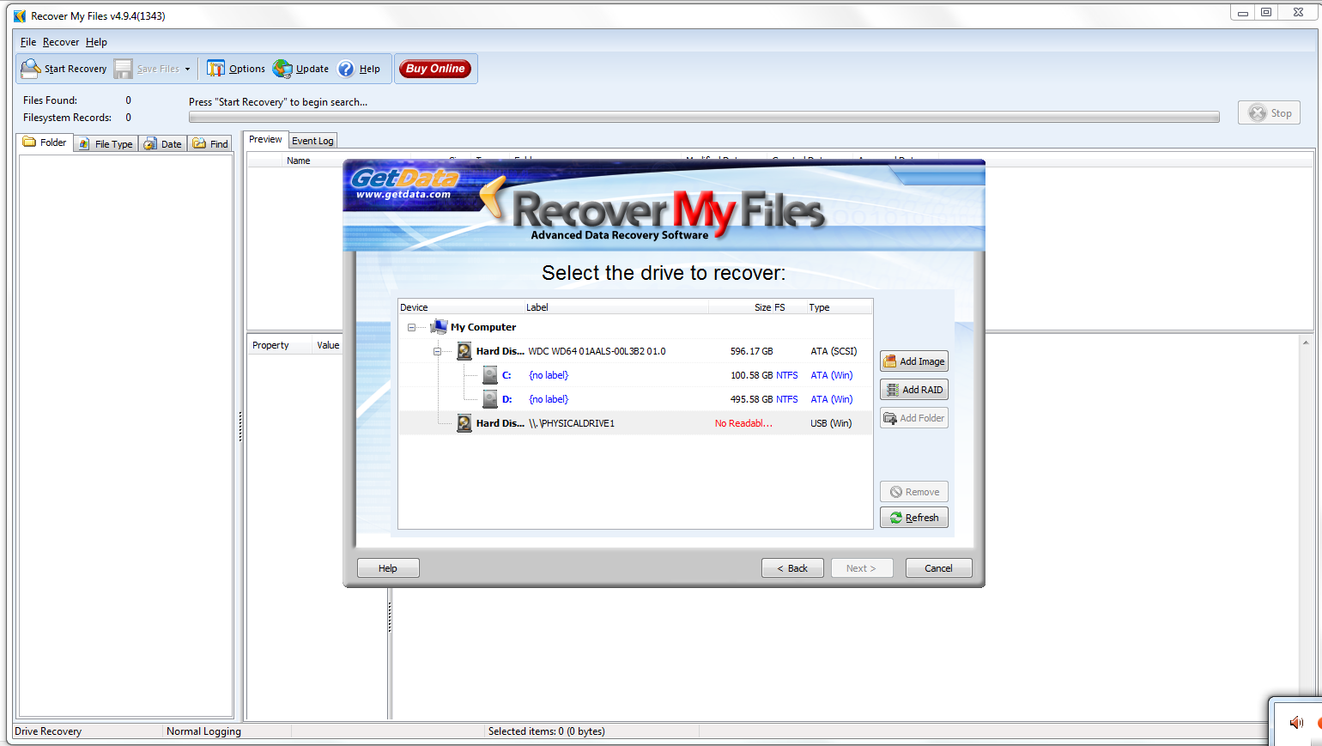Click the Add Folder button
Screen dimensions: 1322x746
coord(914,418)
